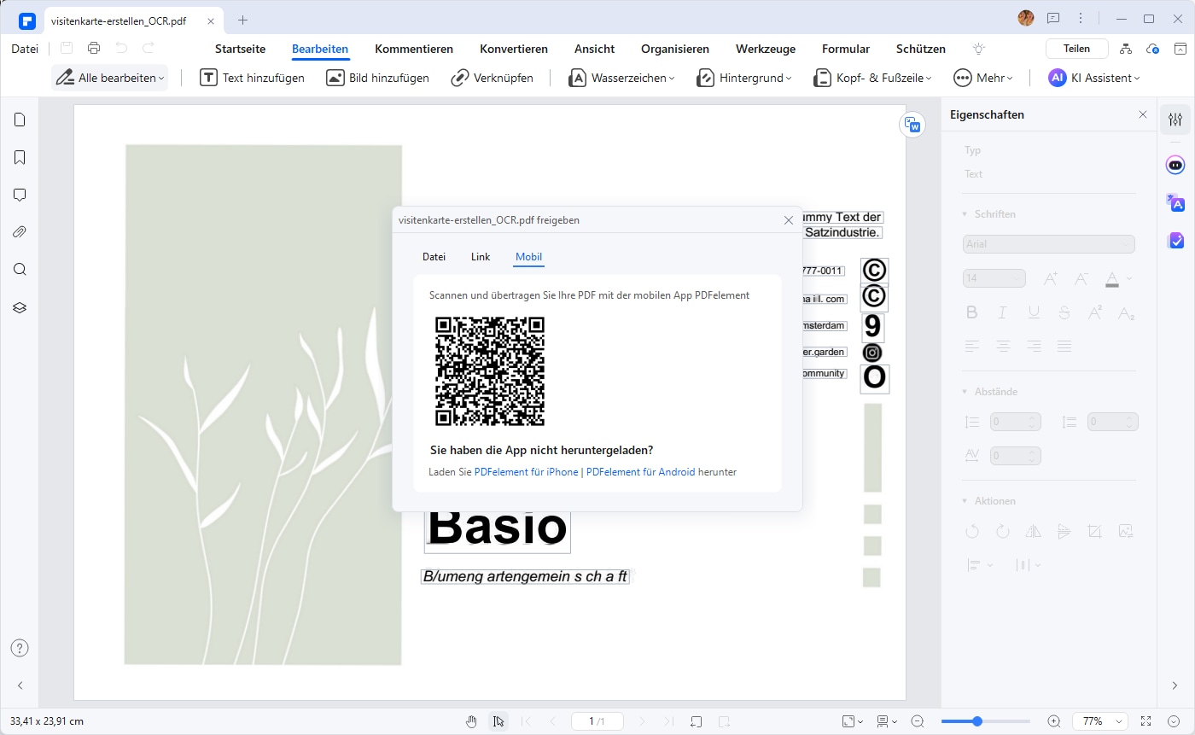This screenshot has width=1195, height=735.
Task: Click Bild hinzufügen
Action: [378, 78]
